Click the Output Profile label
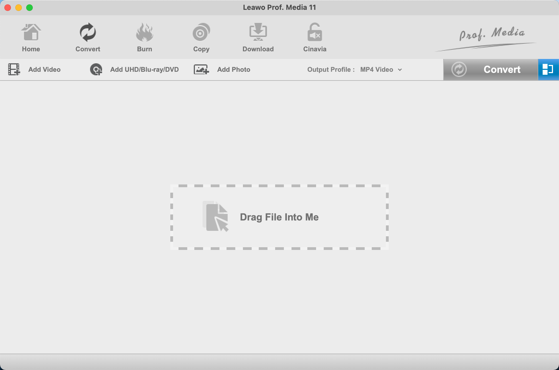 [330, 69]
